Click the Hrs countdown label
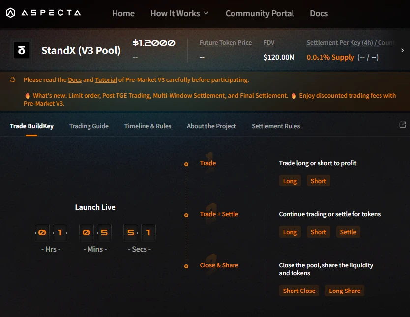This screenshot has height=317, width=410. coord(51,249)
